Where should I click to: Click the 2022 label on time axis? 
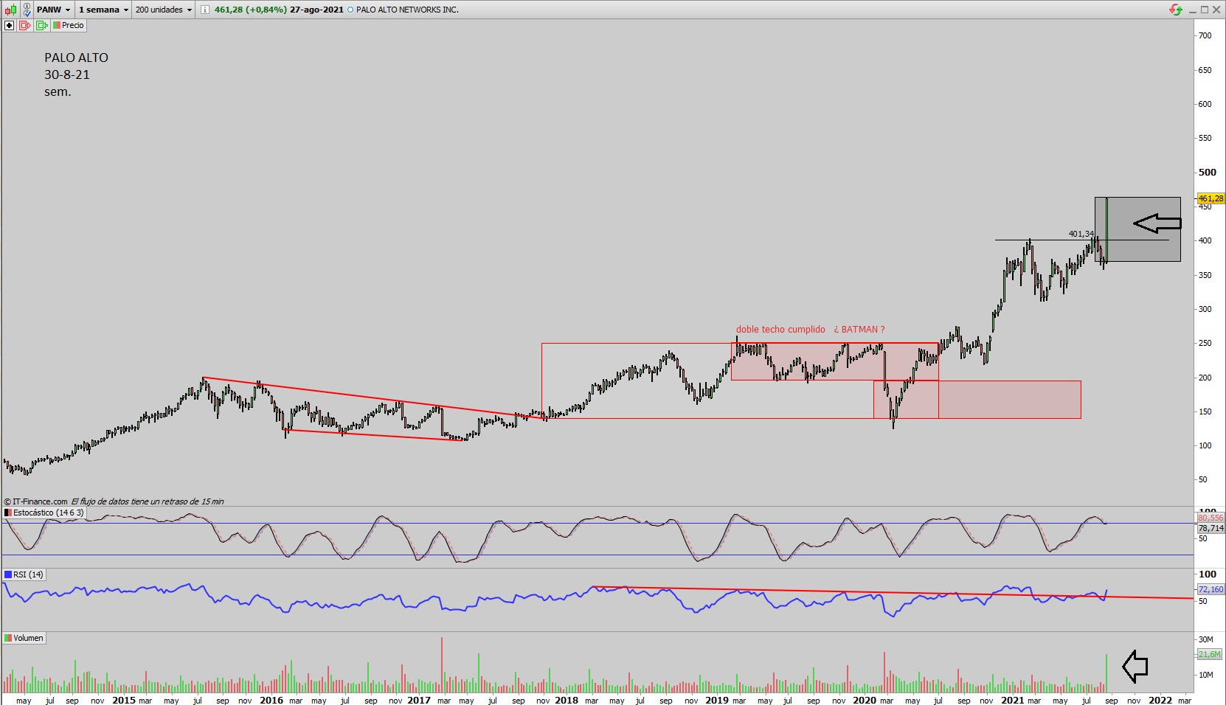click(1160, 700)
